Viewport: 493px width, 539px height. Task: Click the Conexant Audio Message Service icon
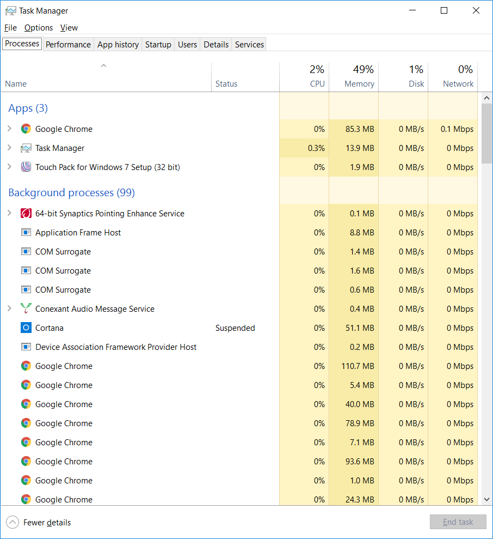point(26,308)
